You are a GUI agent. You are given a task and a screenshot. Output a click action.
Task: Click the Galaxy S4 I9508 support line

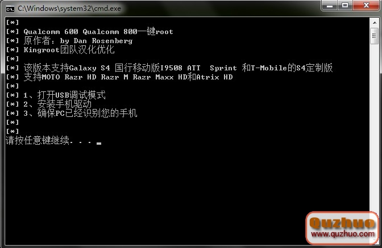[178, 68]
